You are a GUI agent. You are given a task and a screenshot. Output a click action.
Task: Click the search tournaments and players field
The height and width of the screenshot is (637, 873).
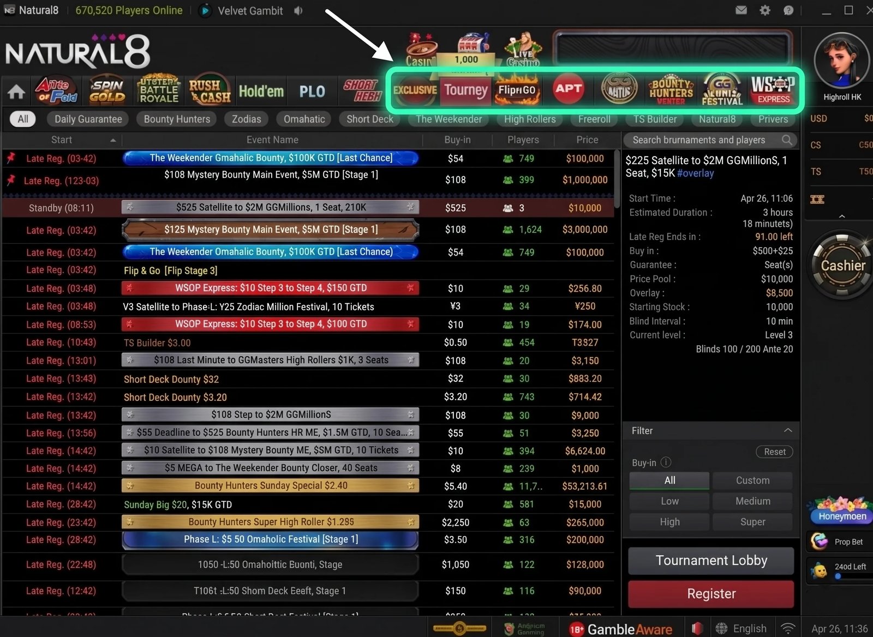(x=711, y=140)
